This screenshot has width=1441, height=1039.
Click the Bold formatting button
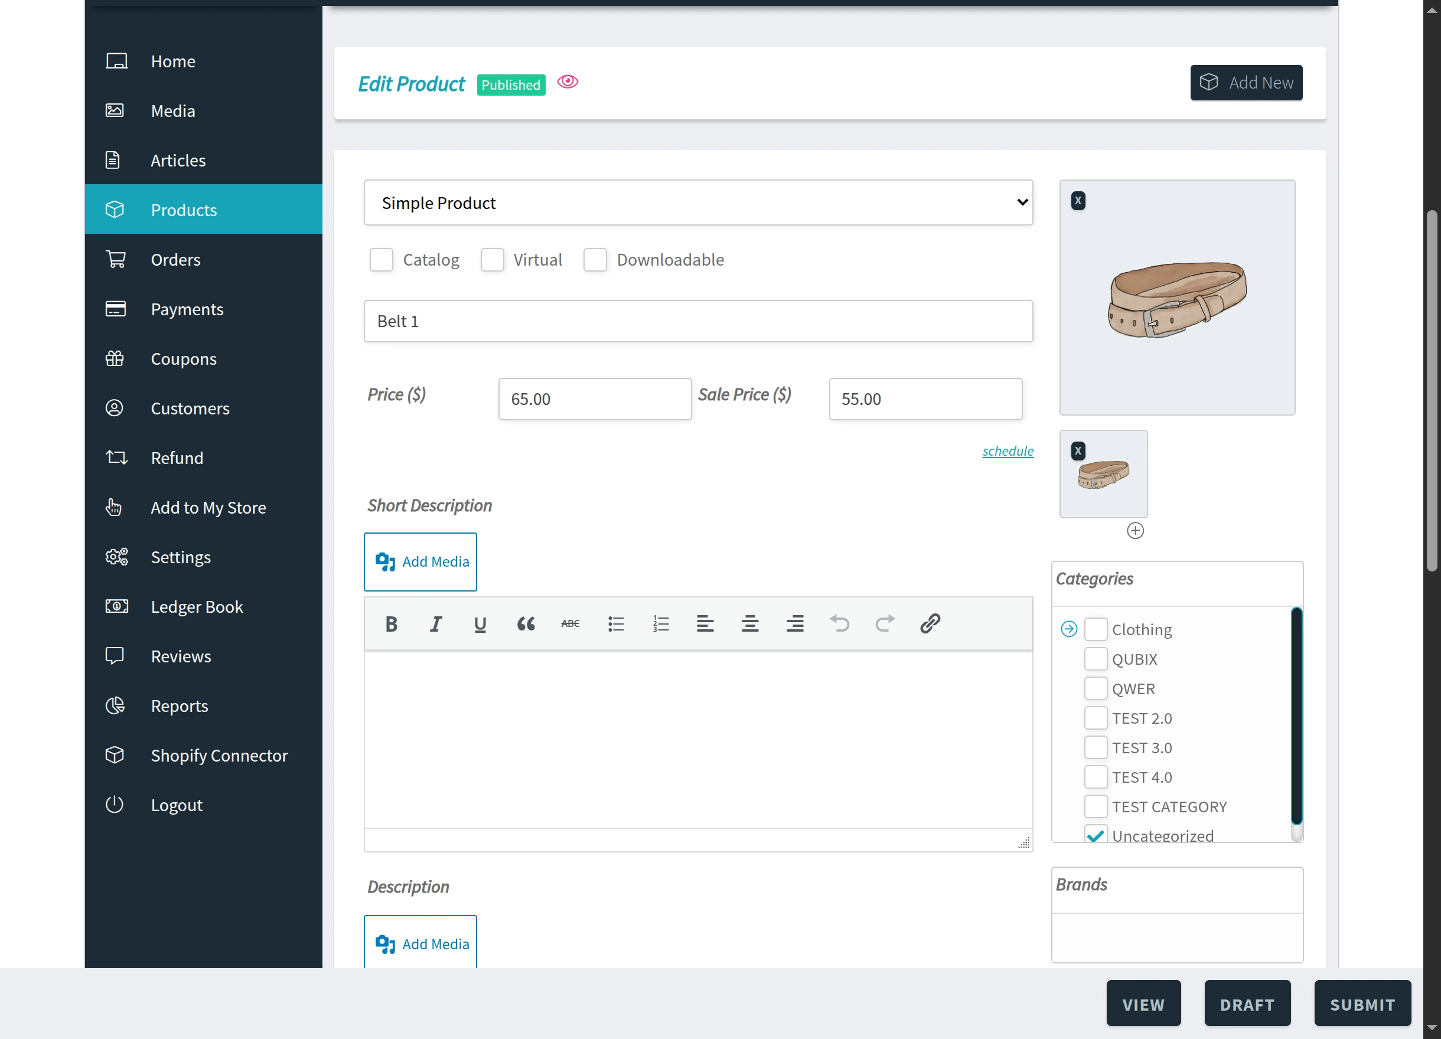point(392,623)
